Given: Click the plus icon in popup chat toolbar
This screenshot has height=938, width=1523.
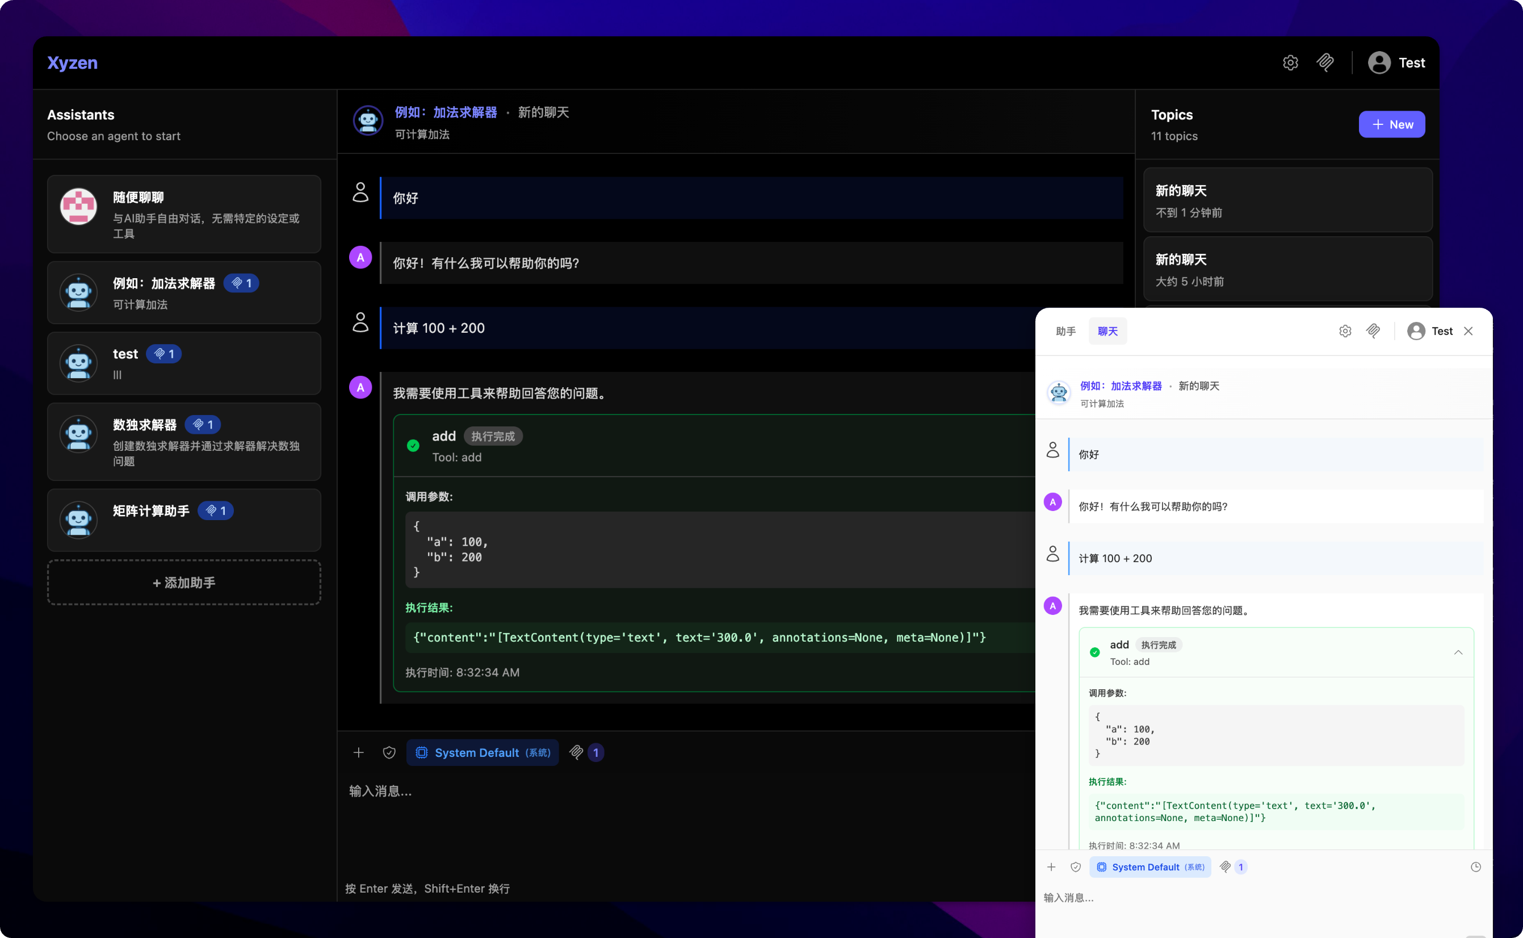Looking at the screenshot, I should (1051, 866).
